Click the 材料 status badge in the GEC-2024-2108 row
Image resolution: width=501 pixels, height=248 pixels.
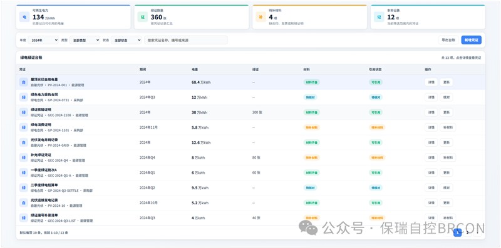tap(311, 112)
